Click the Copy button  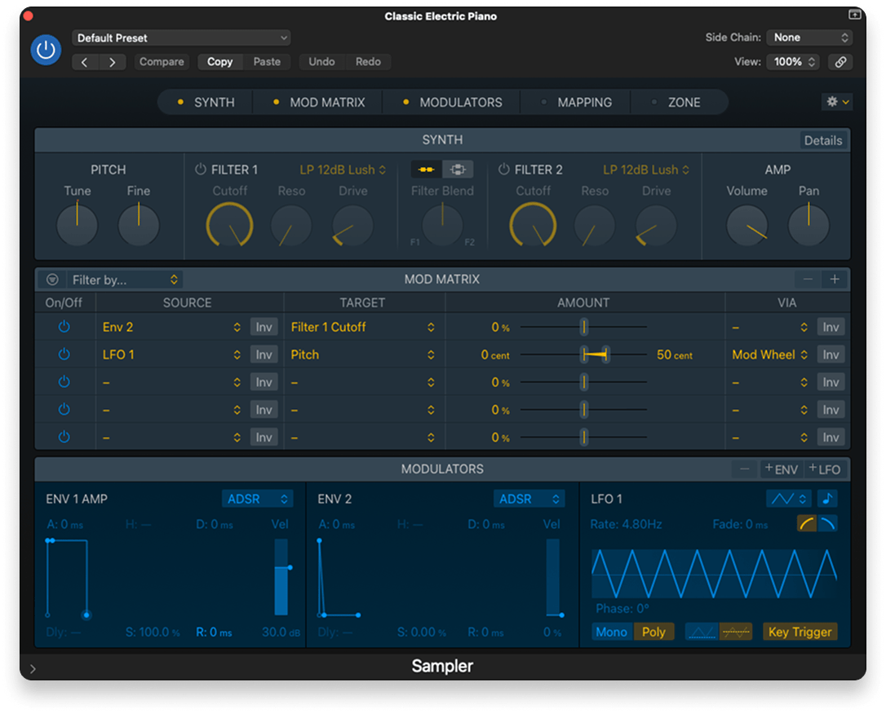point(219,62)
